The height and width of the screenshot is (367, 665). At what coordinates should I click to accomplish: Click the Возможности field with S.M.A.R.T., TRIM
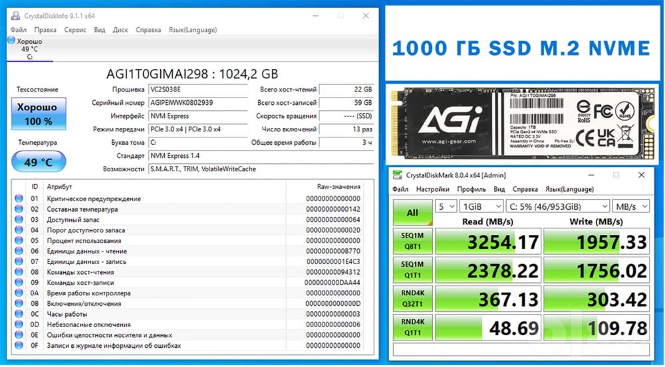point(261,169)
